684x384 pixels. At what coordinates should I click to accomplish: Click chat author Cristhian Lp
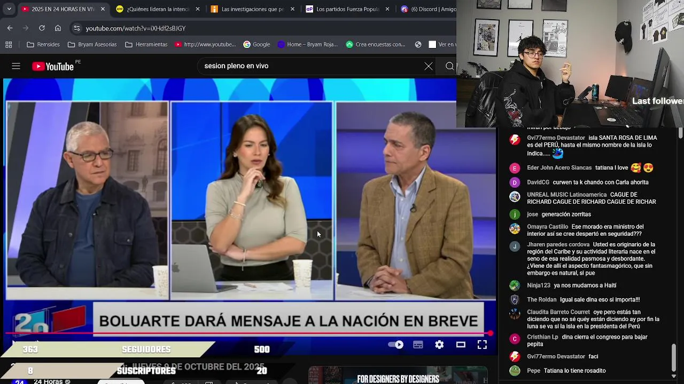pyautogui.click(x=542, y=337)
